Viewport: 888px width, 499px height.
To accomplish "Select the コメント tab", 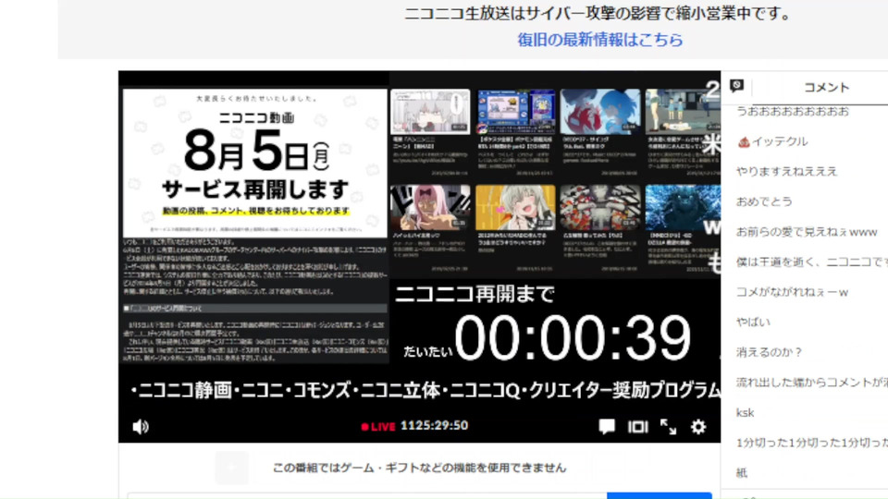I will (827, 87).
